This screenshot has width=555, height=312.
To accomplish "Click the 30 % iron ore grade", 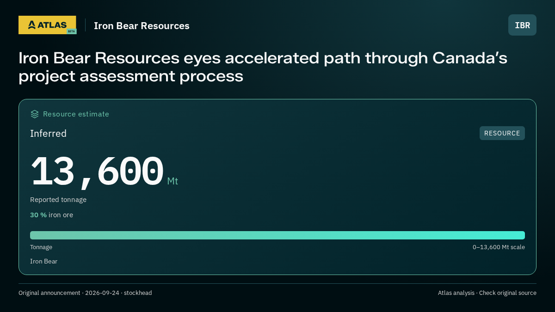I will coord(51,215).
